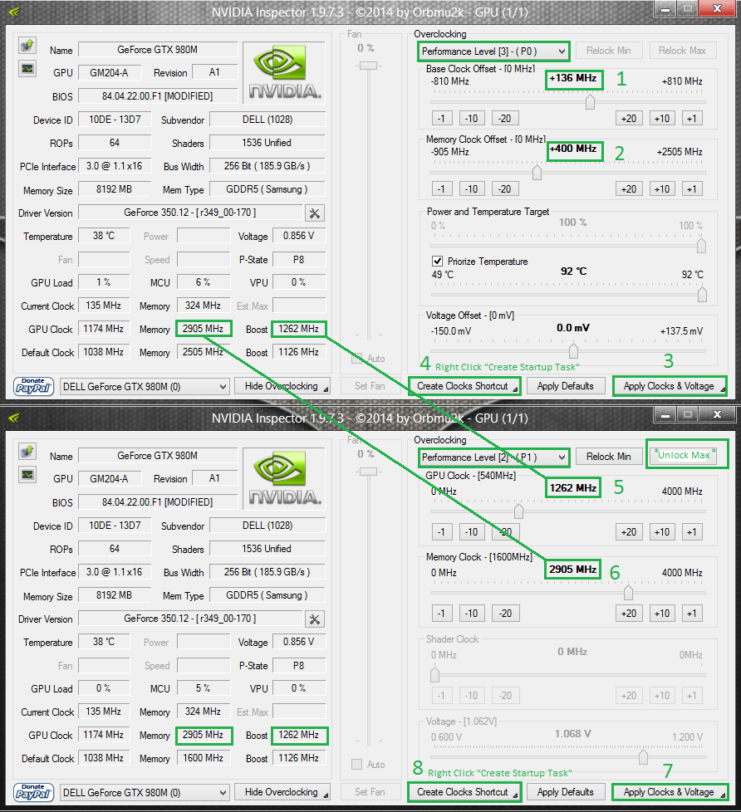Click -20 under Memory Clock [1600MHz]

pyautogui.click(x=505, y=613)
